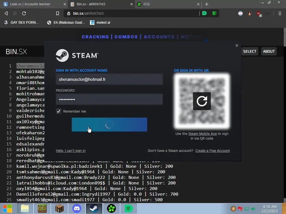Open the avatar face extension icon

(x=249, y=13)
